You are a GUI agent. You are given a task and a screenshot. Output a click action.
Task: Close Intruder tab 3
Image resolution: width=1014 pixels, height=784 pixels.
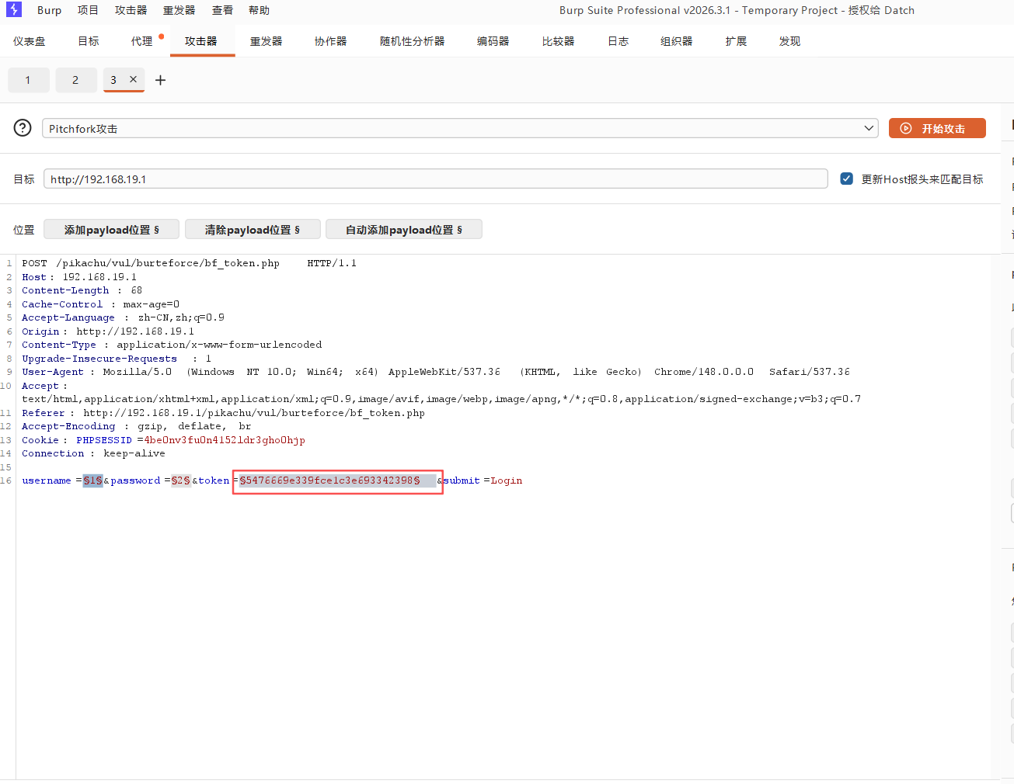tap(133, 79)
